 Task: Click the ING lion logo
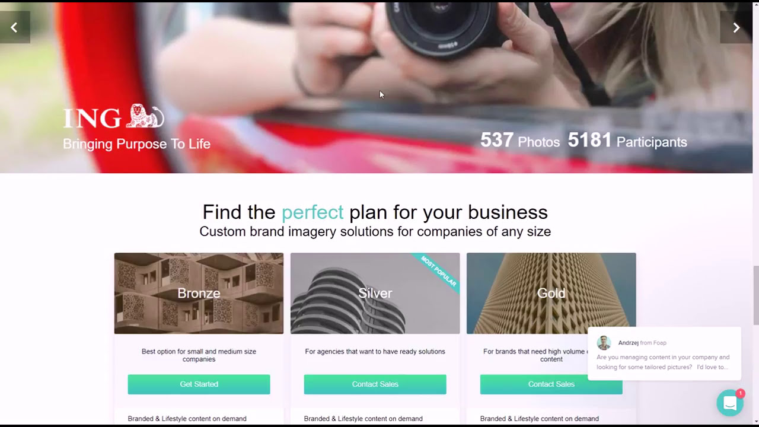coord(114,116)
